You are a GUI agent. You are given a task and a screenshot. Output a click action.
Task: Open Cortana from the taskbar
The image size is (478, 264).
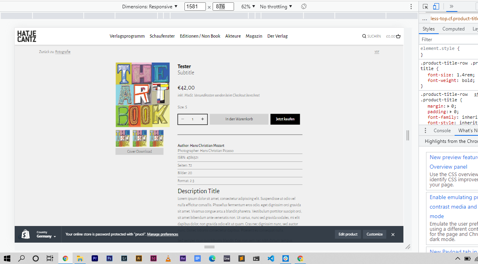[x=36, y=258]
